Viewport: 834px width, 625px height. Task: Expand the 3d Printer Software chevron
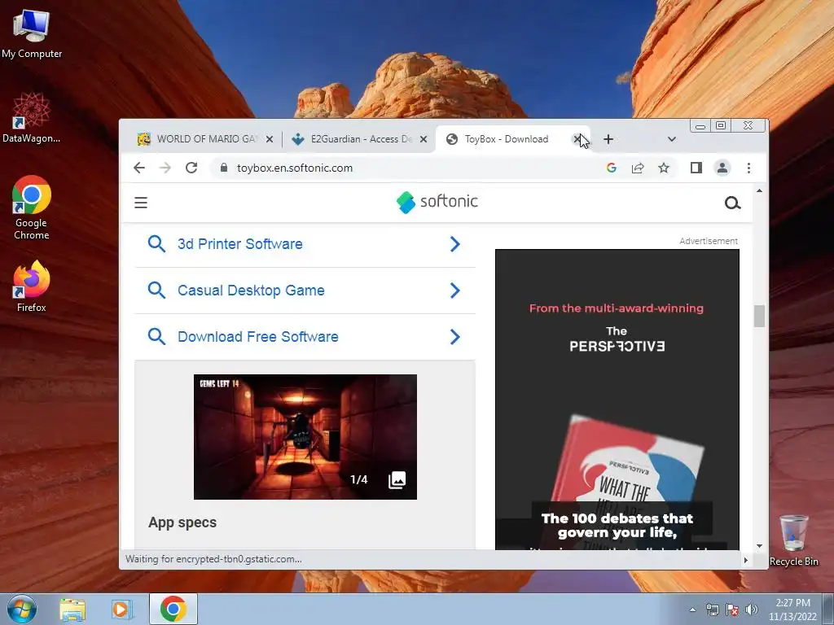coord(454,244)
